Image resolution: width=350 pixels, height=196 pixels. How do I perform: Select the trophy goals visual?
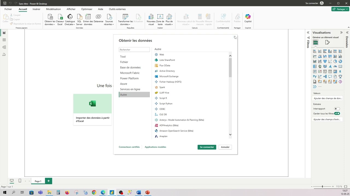(340, 76)
